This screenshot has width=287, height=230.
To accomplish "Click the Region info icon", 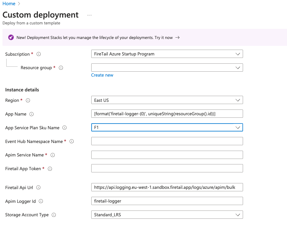I will [x=28, y=100].
